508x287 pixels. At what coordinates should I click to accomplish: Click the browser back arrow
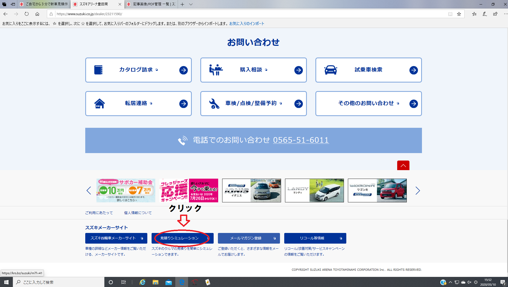pyautogui.click(x=6, y=14)
